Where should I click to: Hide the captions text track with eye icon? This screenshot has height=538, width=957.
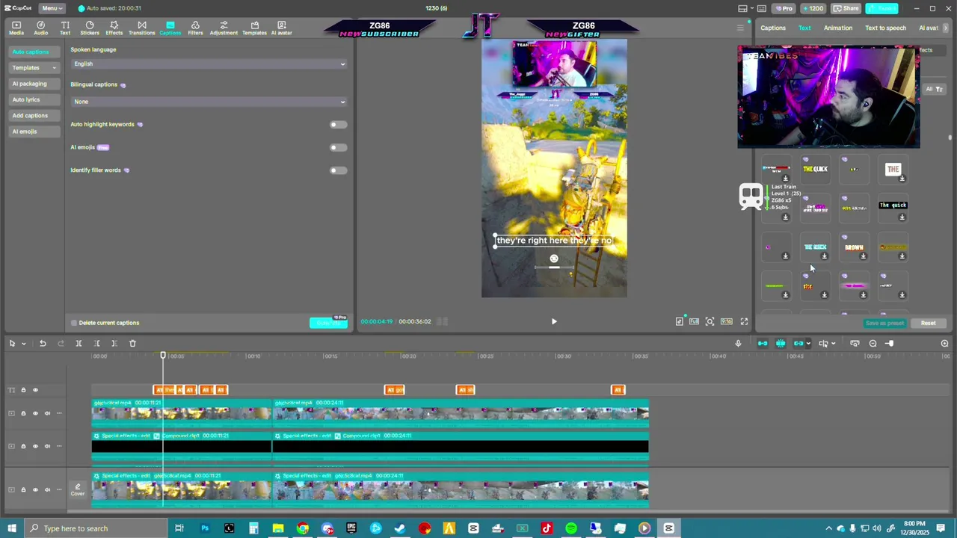point(35,390)
